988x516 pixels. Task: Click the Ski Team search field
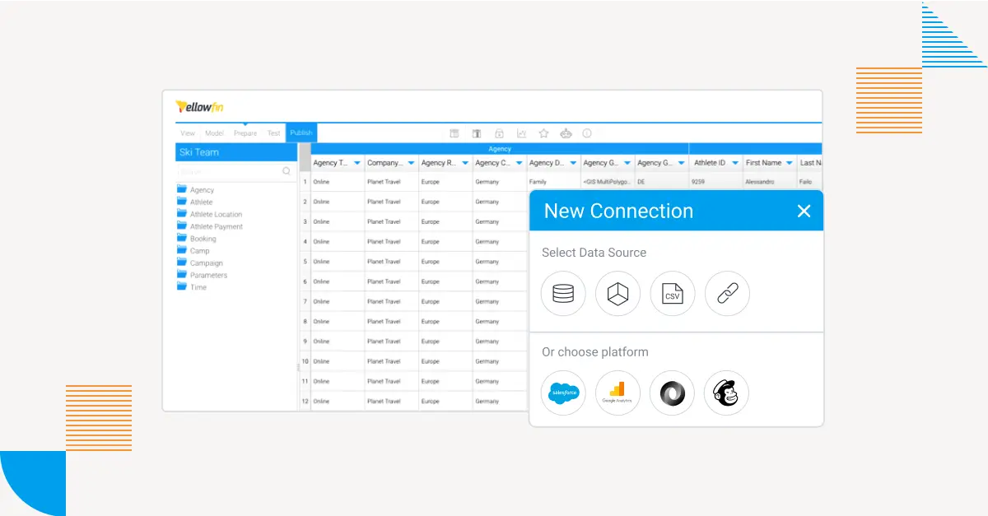pos(231,172)
